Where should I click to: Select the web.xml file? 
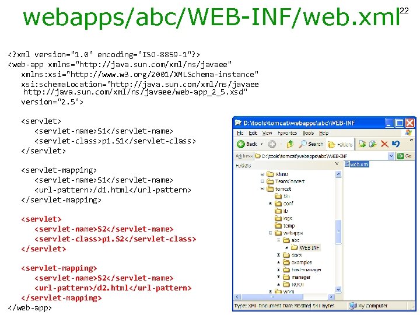pyautogui.click(x=357, y=164)
